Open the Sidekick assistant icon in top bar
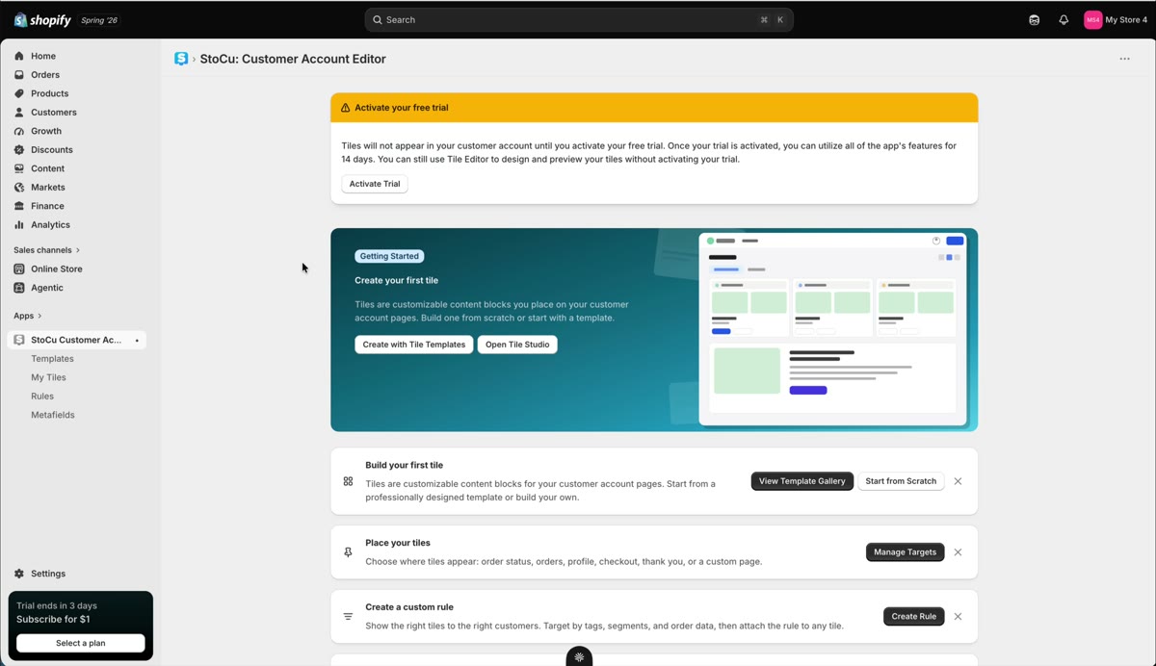Viewport: 1156px width, 666px height. [x=1035, y=20]
